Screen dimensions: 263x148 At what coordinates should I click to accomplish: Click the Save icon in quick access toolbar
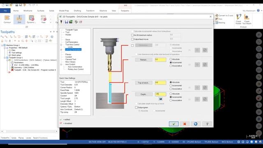(7, 5)
